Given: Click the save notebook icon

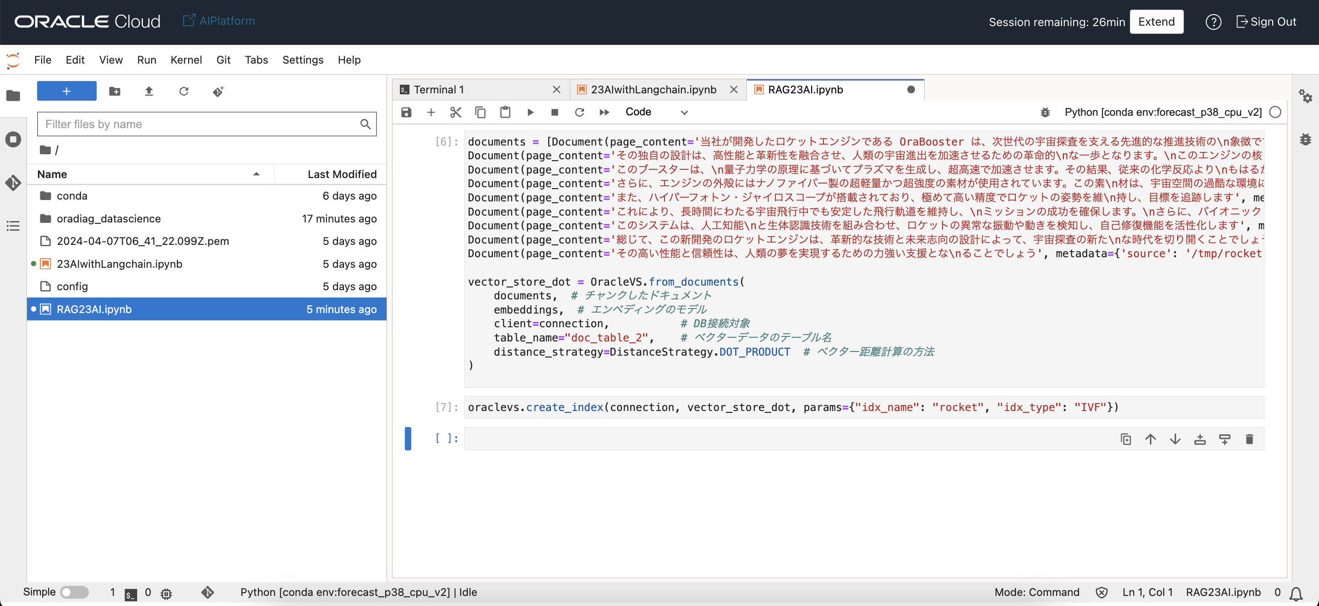Looking at the screenshot, I should coord(406,112).
